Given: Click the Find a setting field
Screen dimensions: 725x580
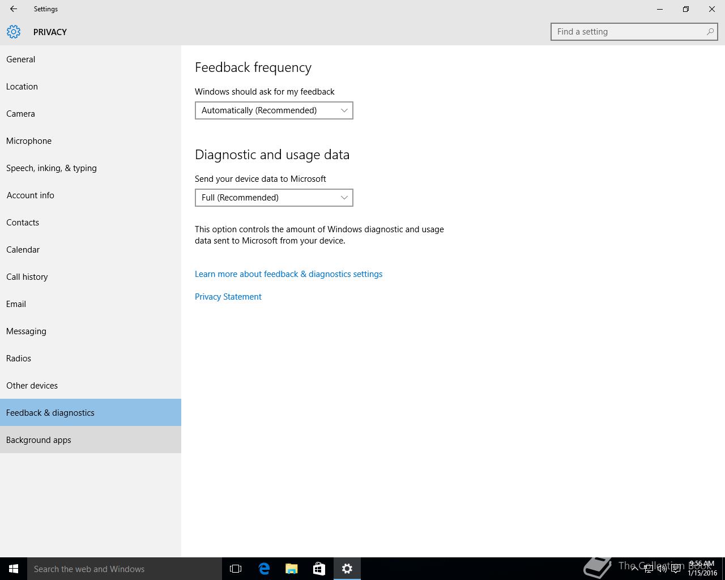Looking at the screenshot, I should (x=634, y=32).
